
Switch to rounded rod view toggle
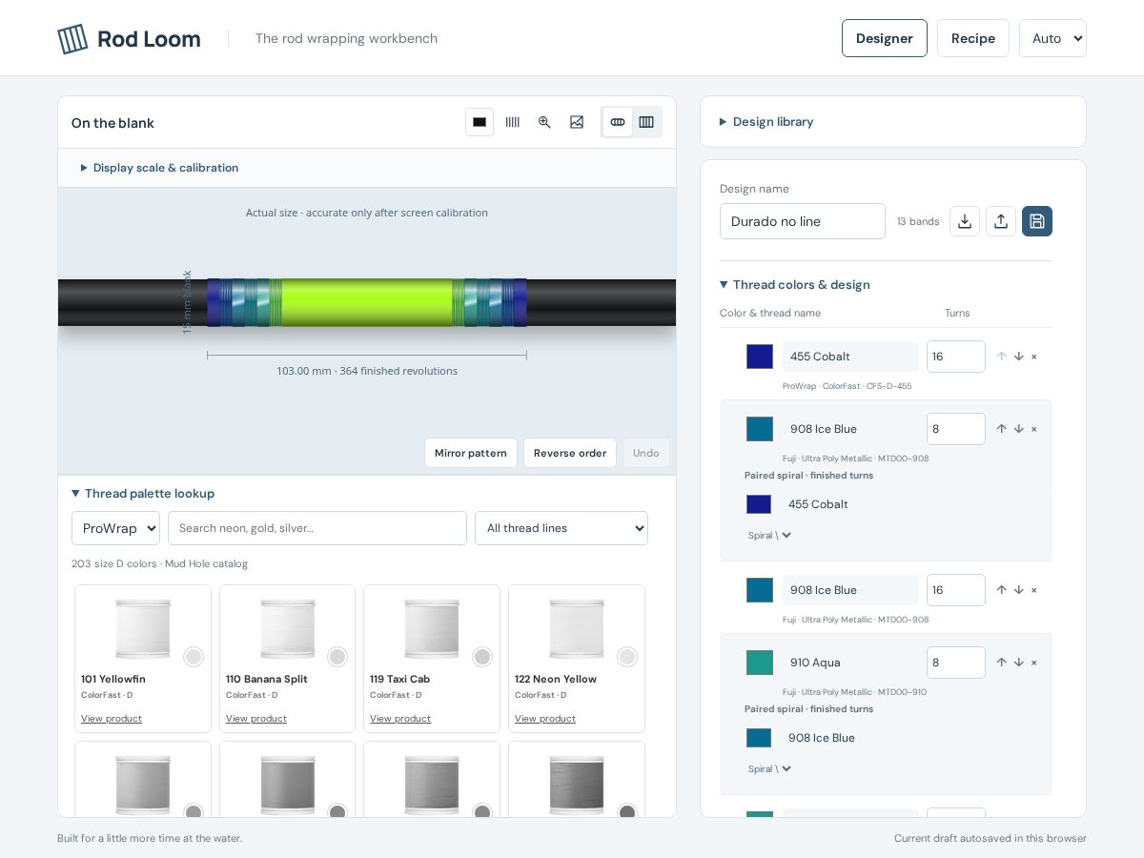click(618, 122)
